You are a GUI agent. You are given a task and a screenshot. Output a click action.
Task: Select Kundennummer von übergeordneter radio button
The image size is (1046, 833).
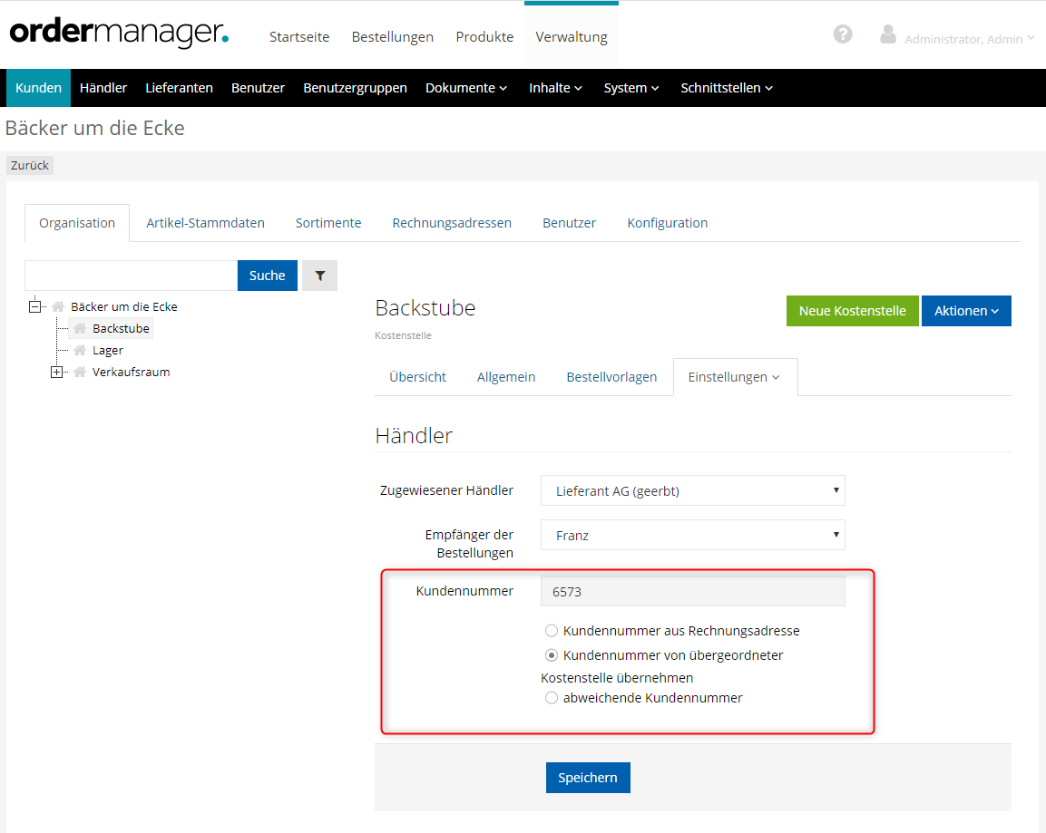coord(552,655)
